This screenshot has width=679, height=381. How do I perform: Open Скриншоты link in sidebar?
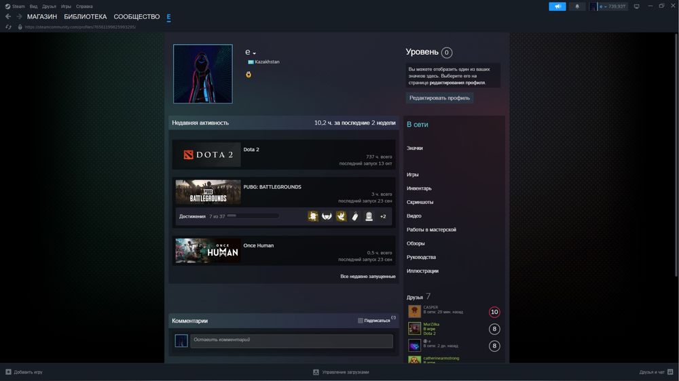420,202
